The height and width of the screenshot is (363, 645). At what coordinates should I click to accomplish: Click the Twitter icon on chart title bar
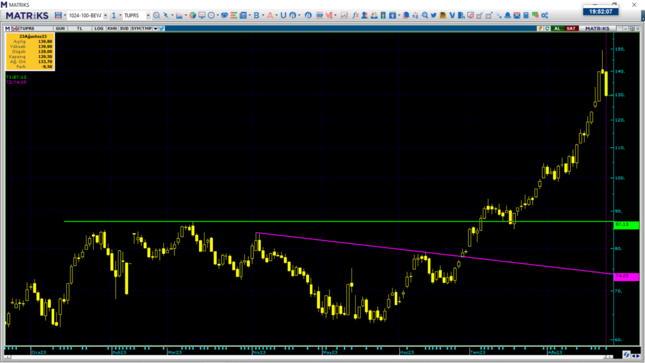(162, 28)
